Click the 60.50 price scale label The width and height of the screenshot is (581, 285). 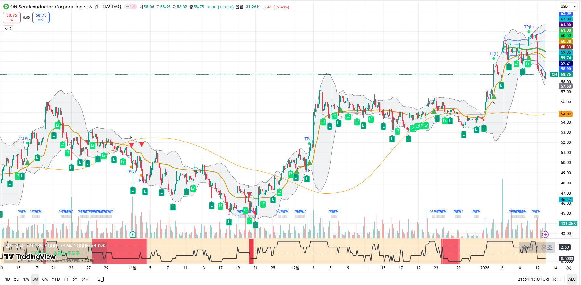[566, 36]
